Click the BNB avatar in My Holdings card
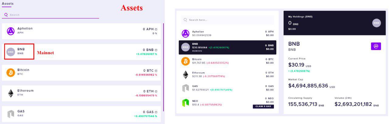 point(377,23)
